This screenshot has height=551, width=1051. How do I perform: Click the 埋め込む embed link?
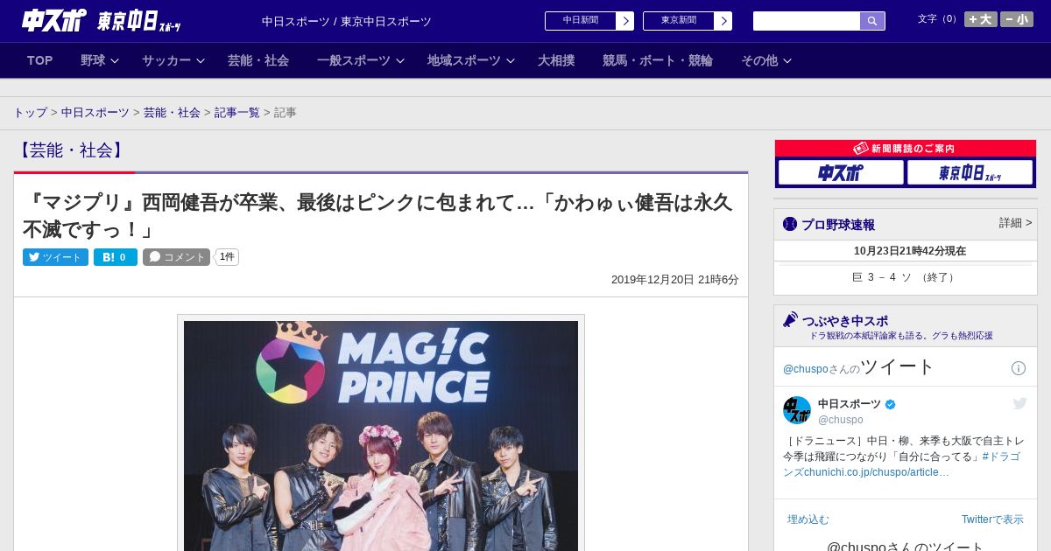click(808, 520)
